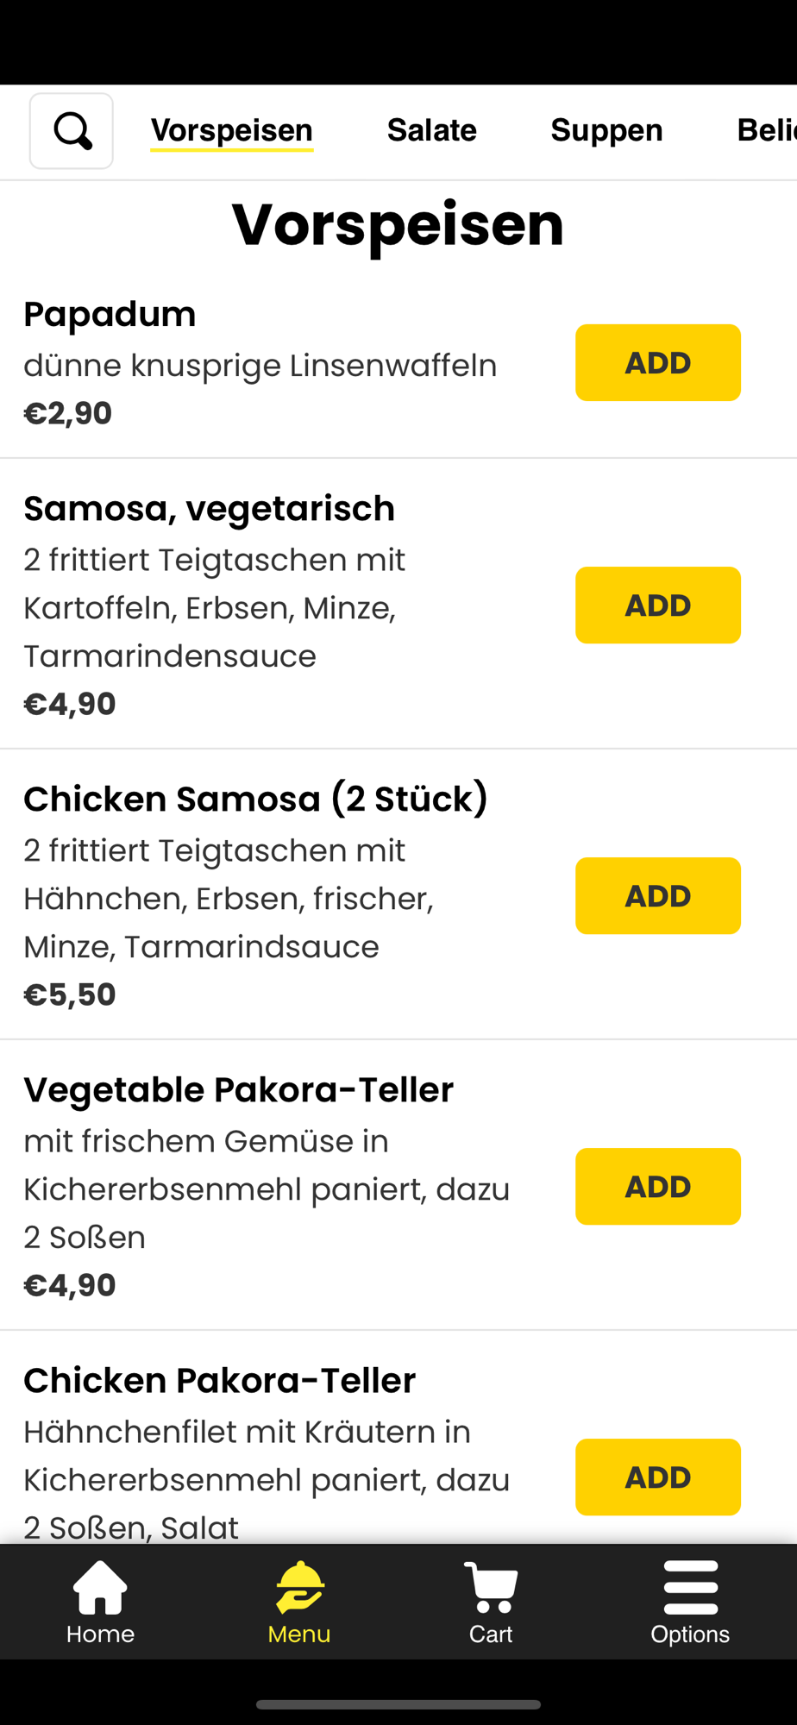
Task: Add Chicken Samosa (2 Stück) to cart
Action: 658,895
